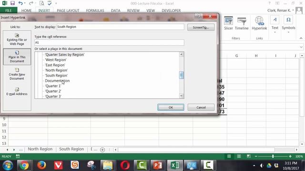
Task: Click the ScreenTip button
Action: 201,28
